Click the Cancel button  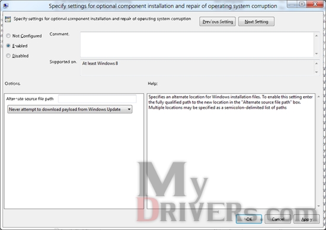pos(278,219)
